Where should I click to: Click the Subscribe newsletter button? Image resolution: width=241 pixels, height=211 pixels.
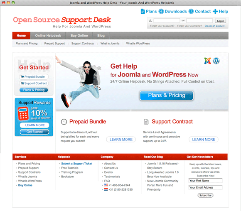tap(205, 195)
